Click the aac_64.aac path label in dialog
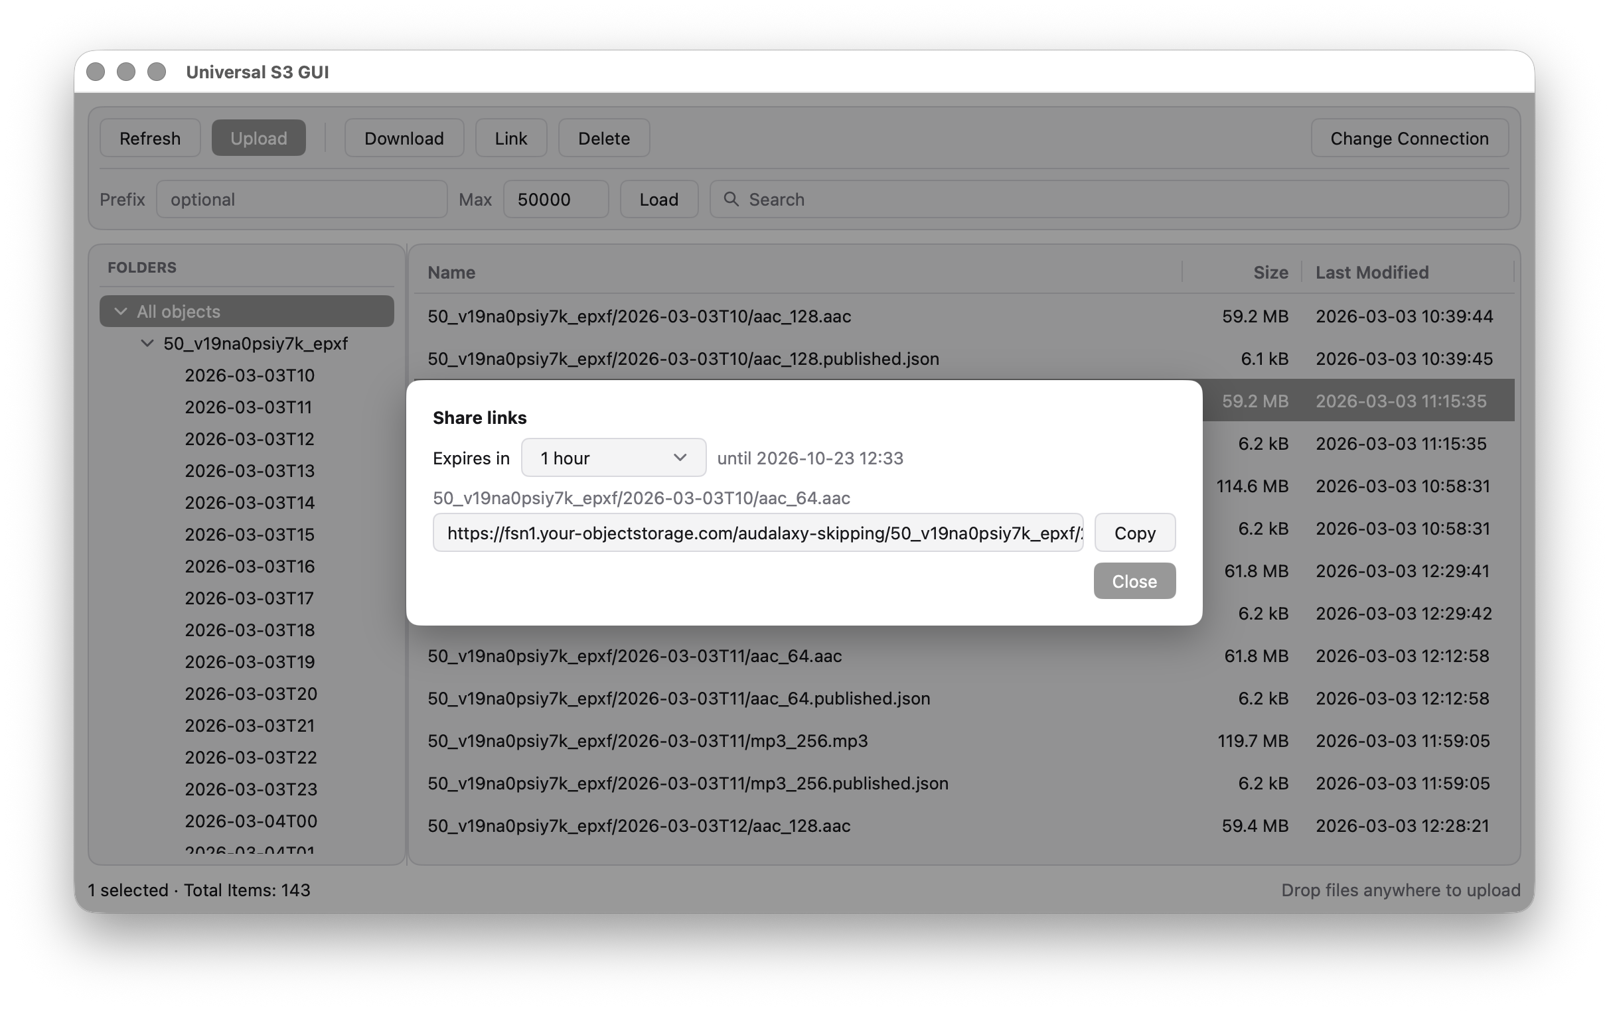The image size is (1609, 1011). [641, 498]
